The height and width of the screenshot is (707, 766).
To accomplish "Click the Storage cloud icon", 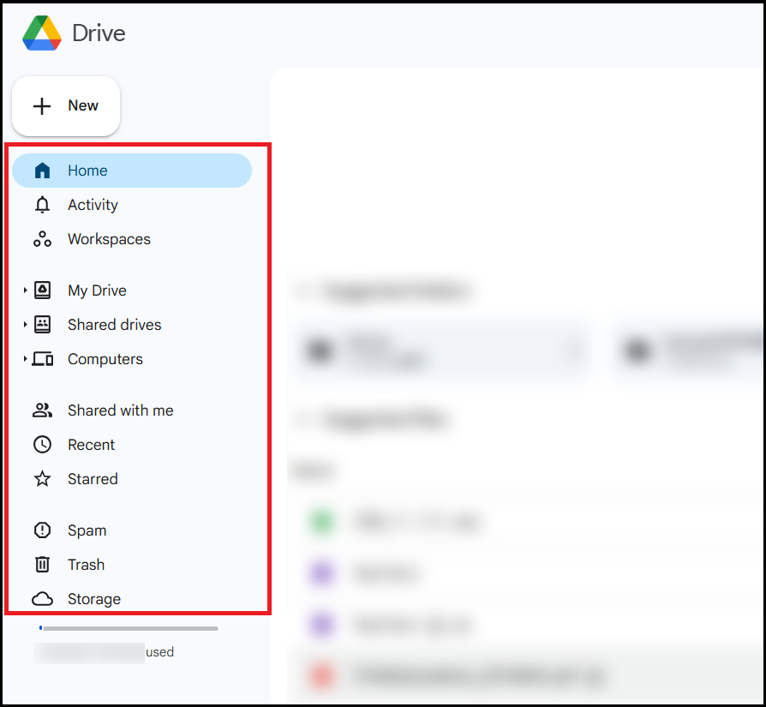I will [42, 599].
